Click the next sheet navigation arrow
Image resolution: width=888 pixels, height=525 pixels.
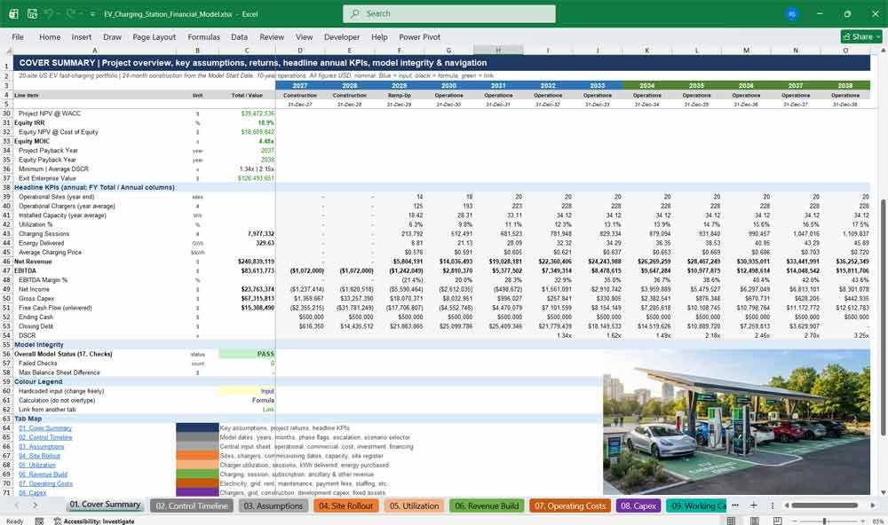pos(36,505)
